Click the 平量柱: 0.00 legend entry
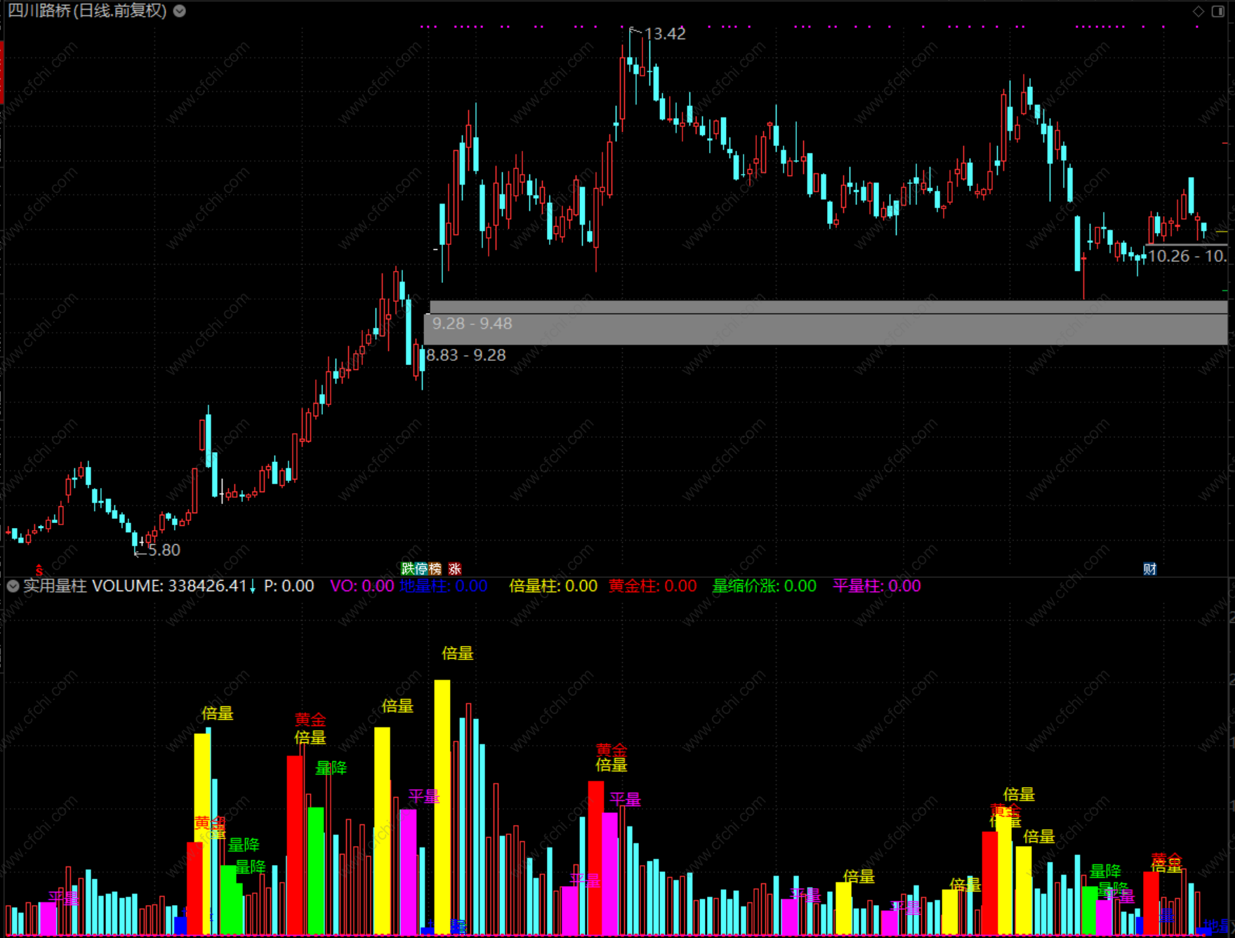The width and height of the screenshot is (1235, 938). coord(877,586)
